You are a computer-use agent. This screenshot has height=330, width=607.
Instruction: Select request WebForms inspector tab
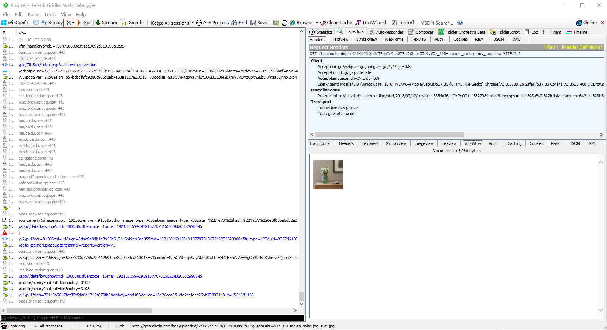394,40
